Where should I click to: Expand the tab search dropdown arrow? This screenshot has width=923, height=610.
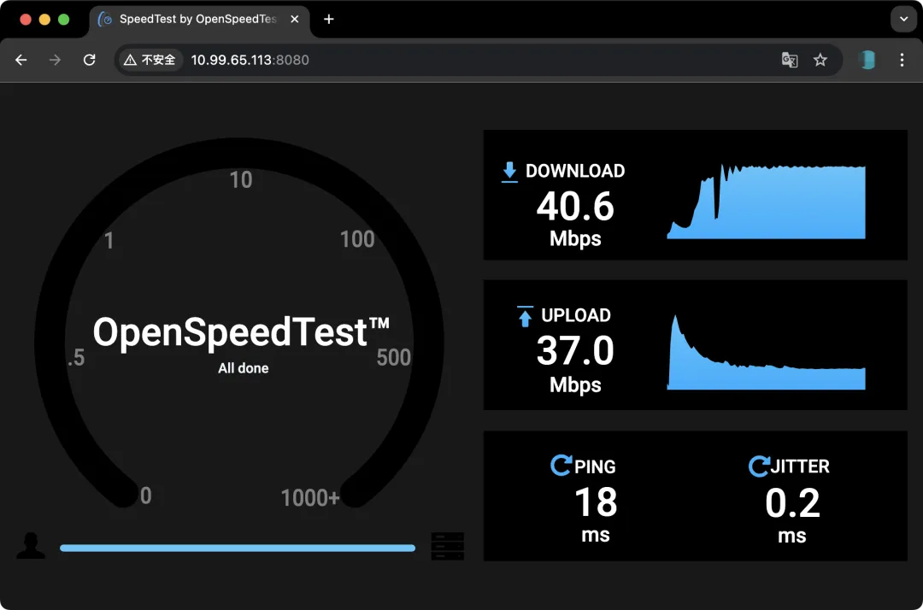coord(903,20)
